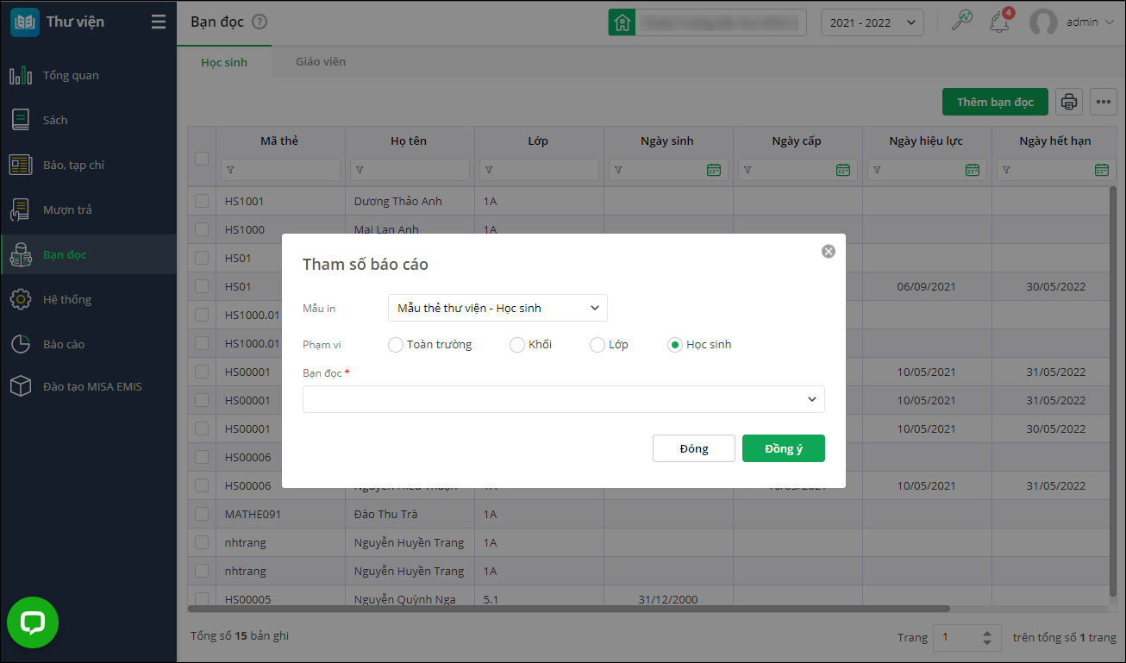
Task: Open the notifications bell icon
Action: click(999, 22)
